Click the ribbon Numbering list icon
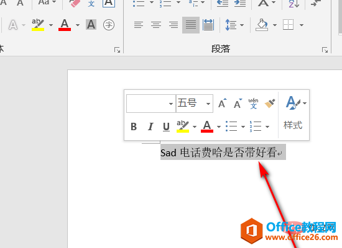Viewport: 342px width, 248px height. coord(165,3)
